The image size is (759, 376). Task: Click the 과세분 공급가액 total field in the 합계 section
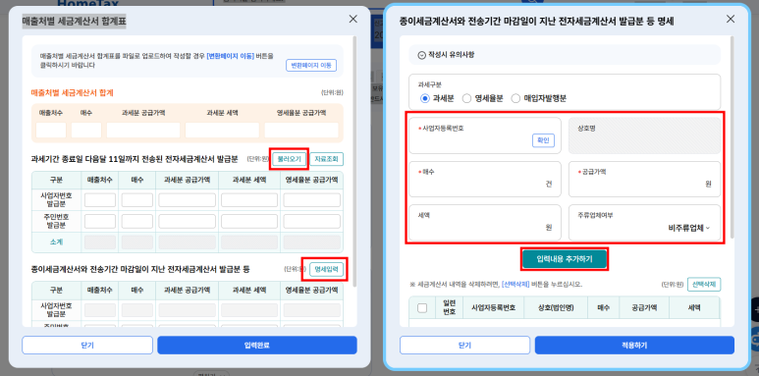(143, 131)
